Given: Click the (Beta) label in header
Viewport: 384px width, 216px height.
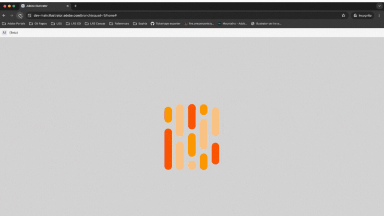Looking at the screenshot, I should point(13,33).
